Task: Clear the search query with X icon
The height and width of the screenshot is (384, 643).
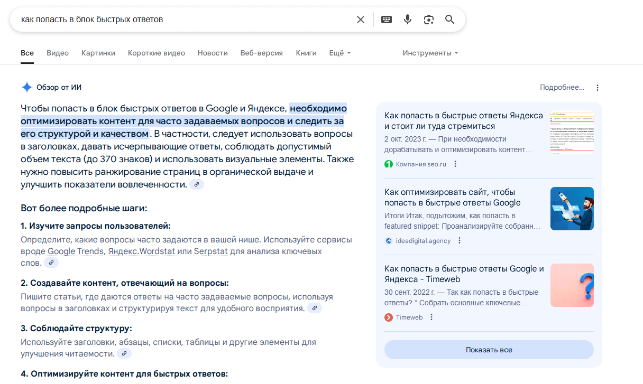Action: 361,20
